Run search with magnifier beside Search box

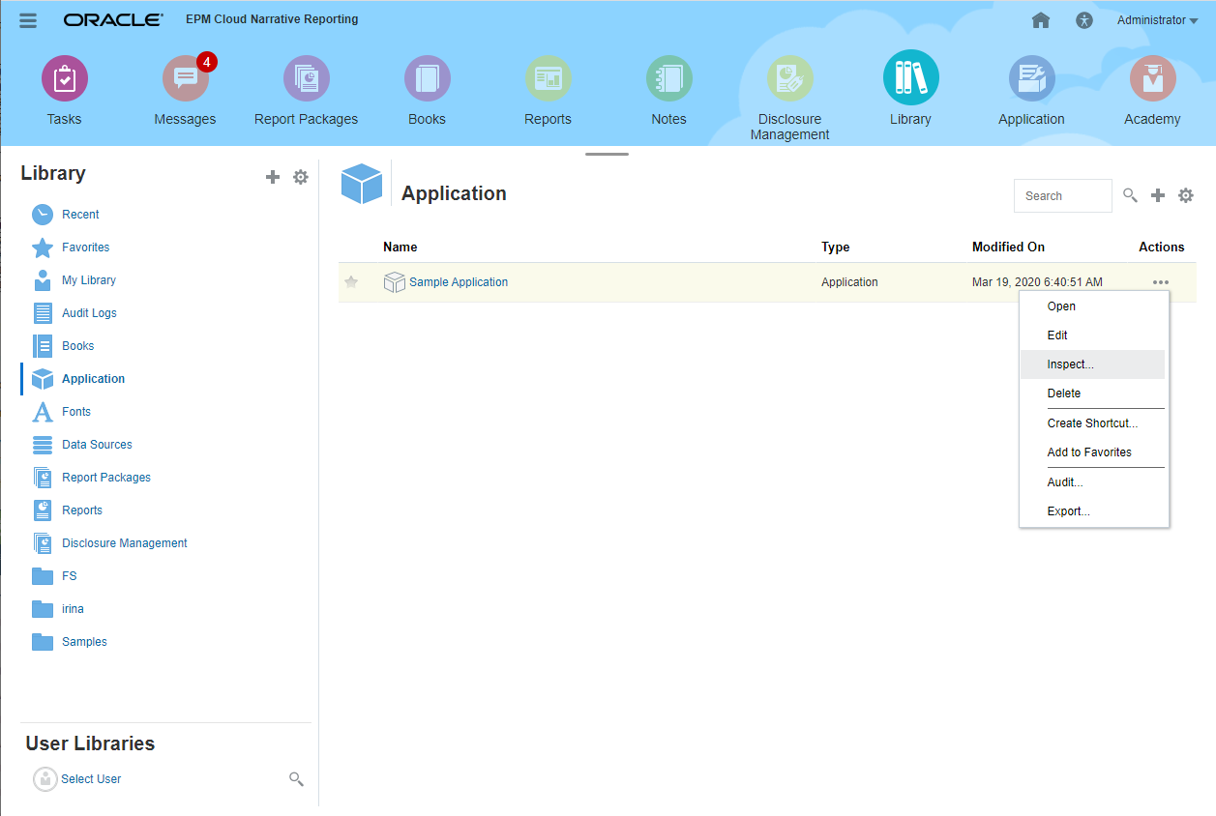coord(1130,195)
